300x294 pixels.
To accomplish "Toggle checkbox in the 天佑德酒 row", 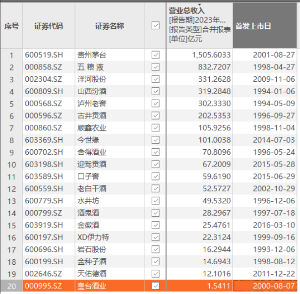I will coord(155,274).
